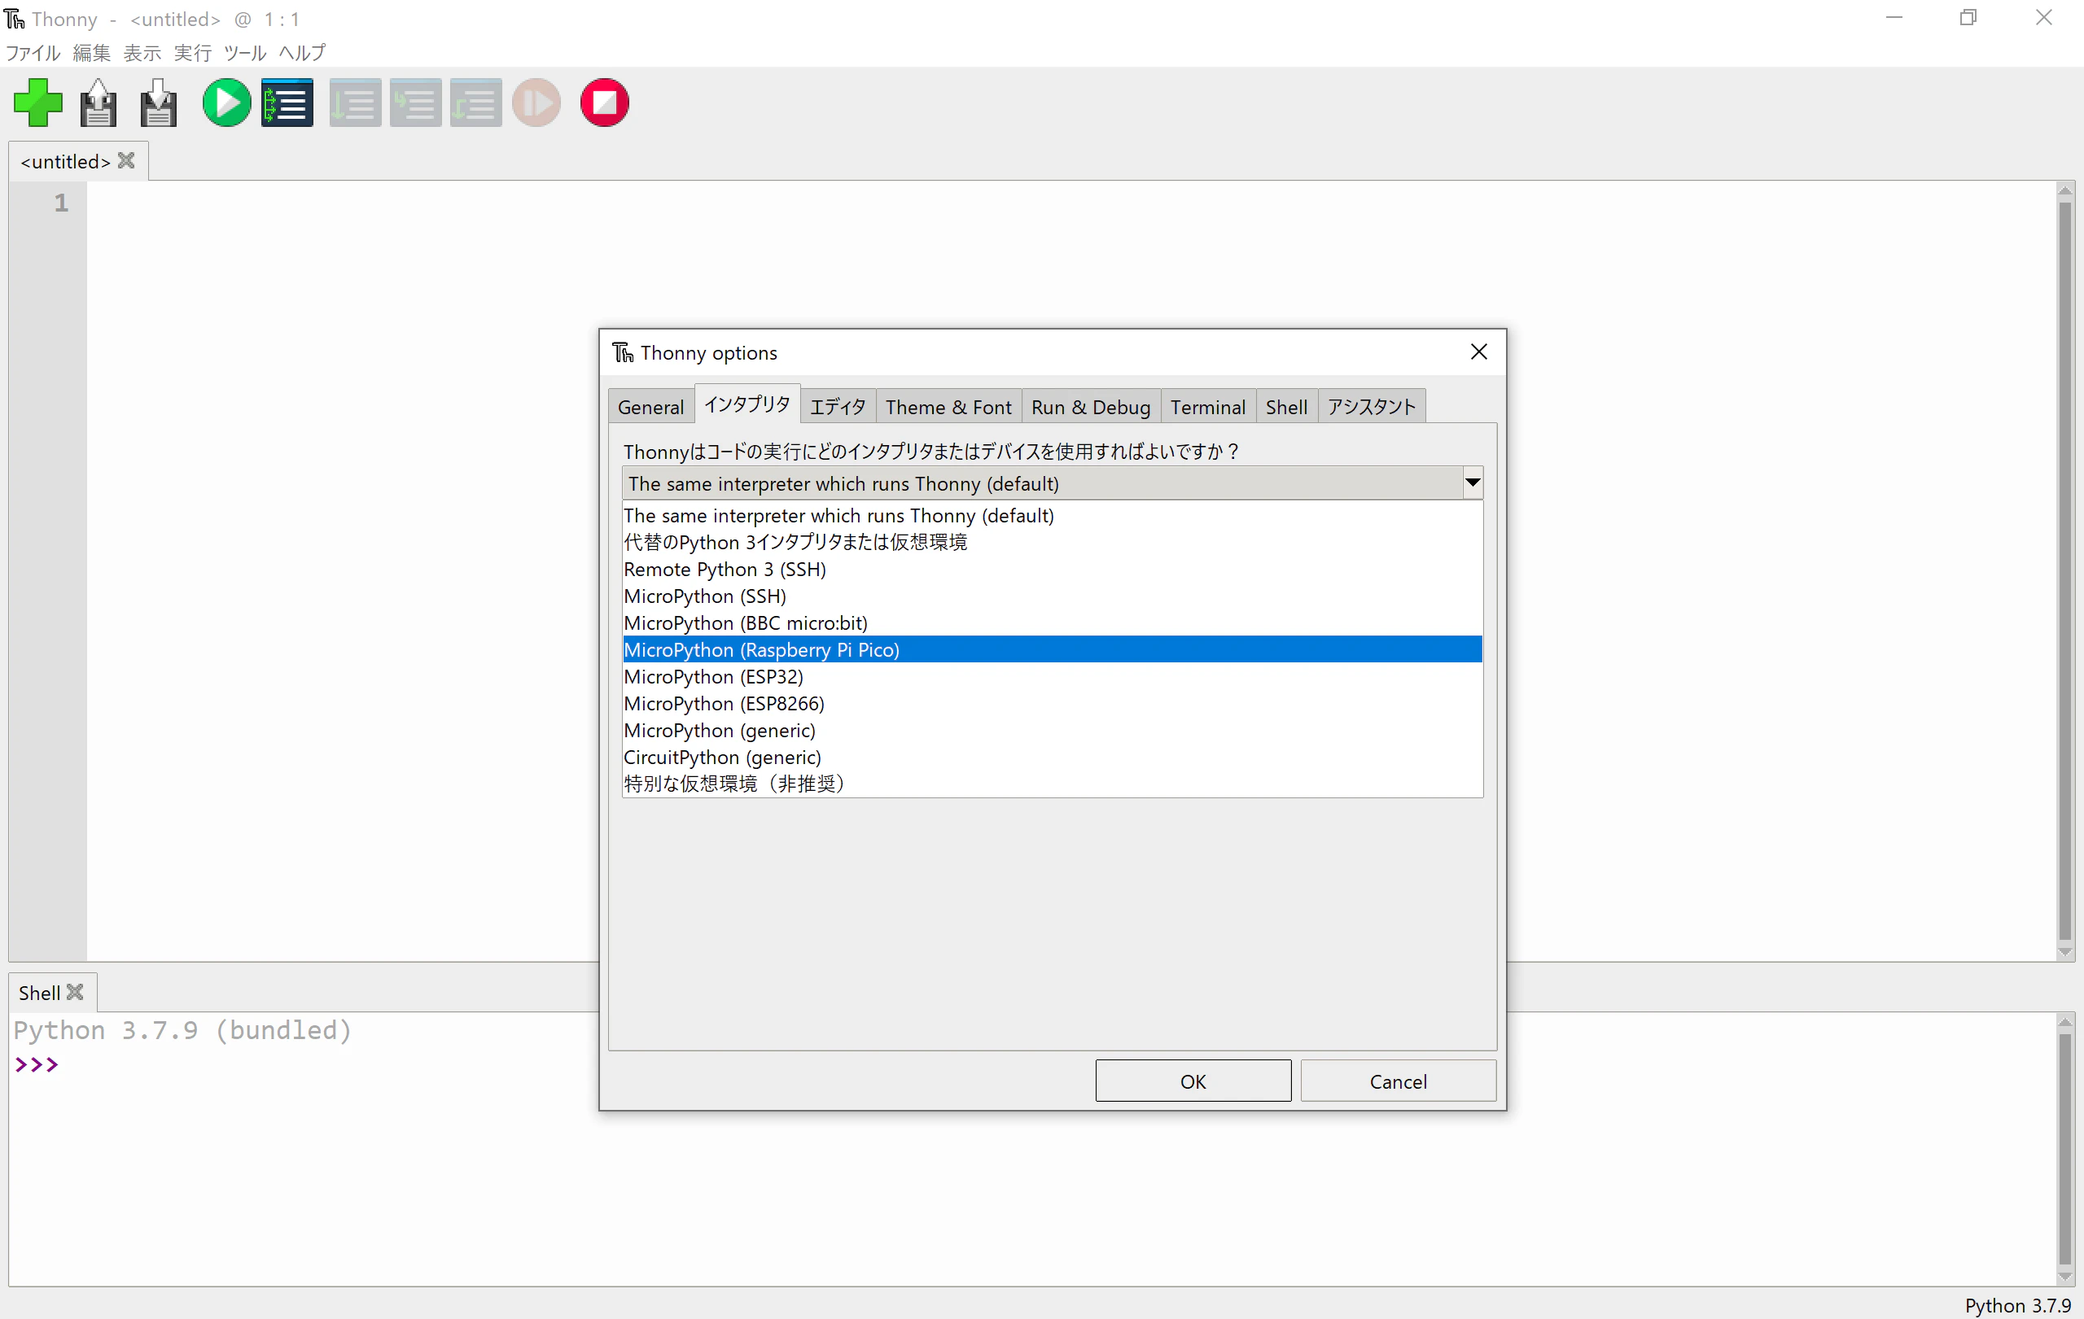Pick default same interpreter list entry
Screen dimensions: 2084x1319
(1053, 516)
